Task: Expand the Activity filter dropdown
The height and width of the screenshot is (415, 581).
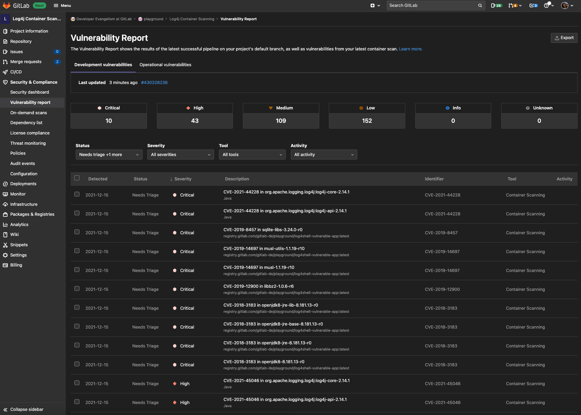Action: (x=323, y=154)
